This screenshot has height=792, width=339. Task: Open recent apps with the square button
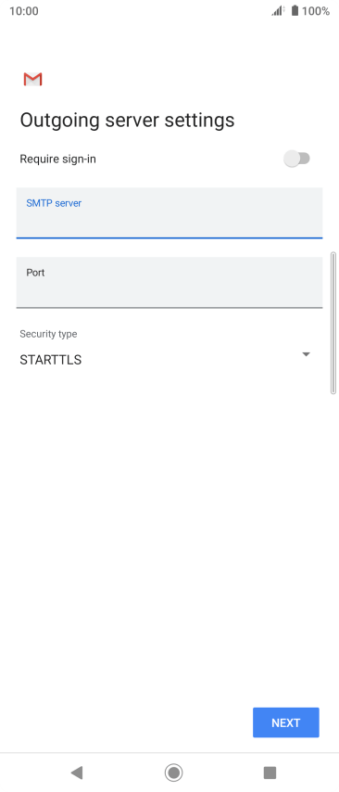tap(270, 772)
